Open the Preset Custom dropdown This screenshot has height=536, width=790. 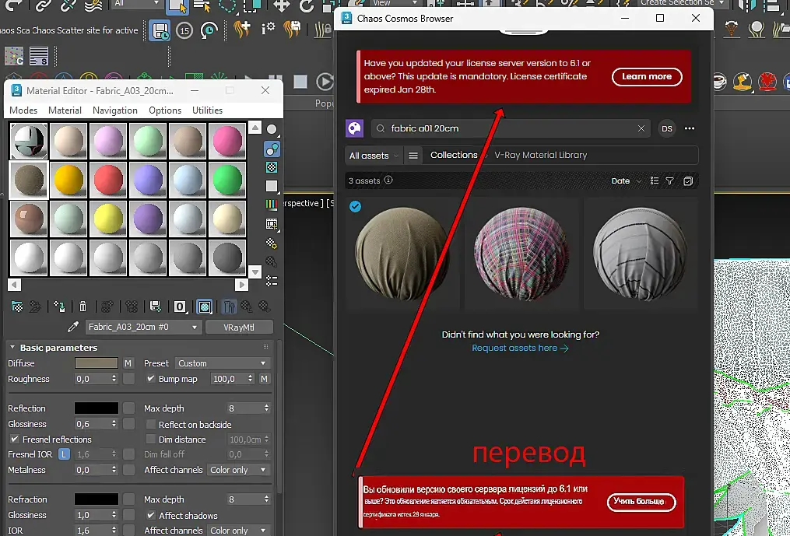point(222,363)
